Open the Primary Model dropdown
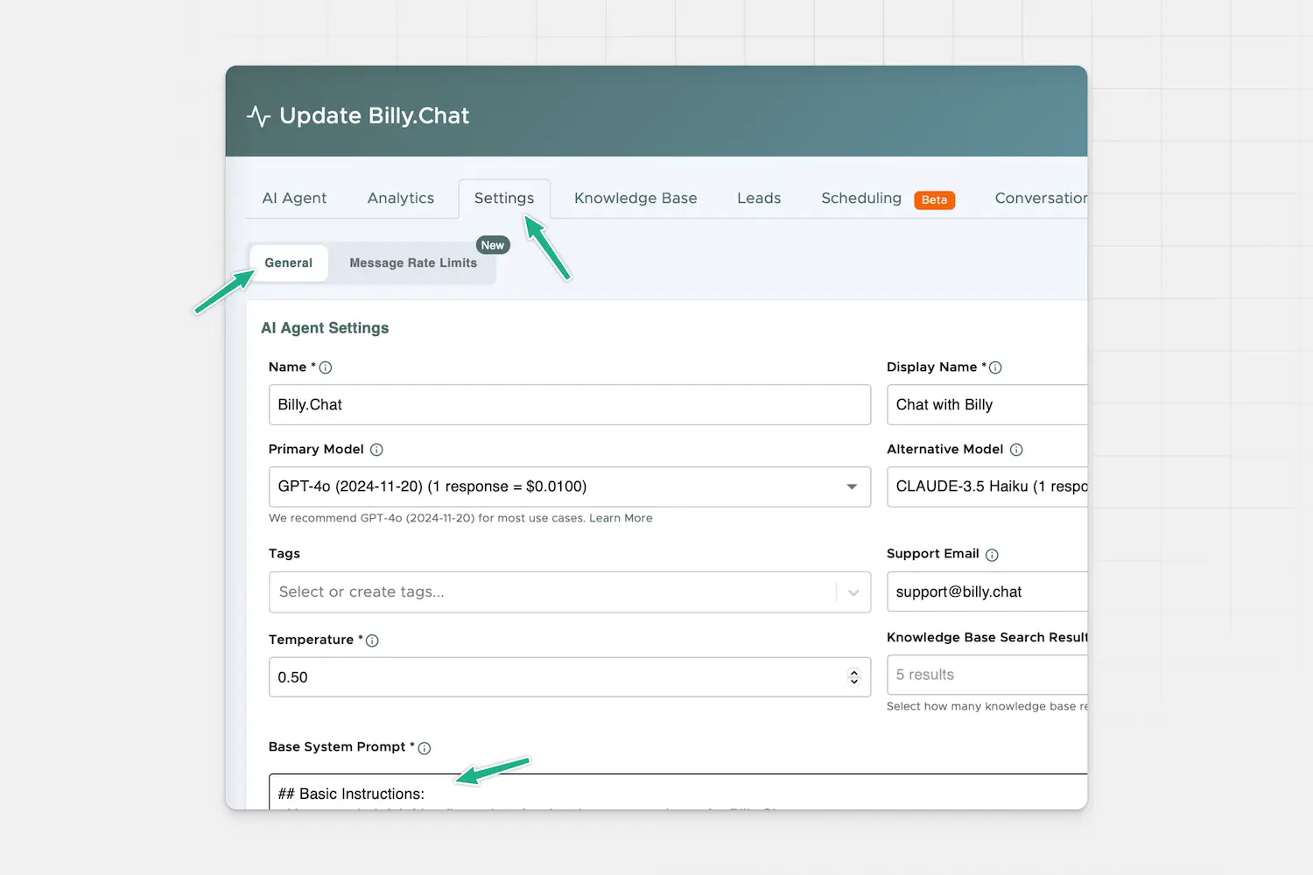Screen dimensions: 1313x875 pyautogui.click(x=570, y=486)
